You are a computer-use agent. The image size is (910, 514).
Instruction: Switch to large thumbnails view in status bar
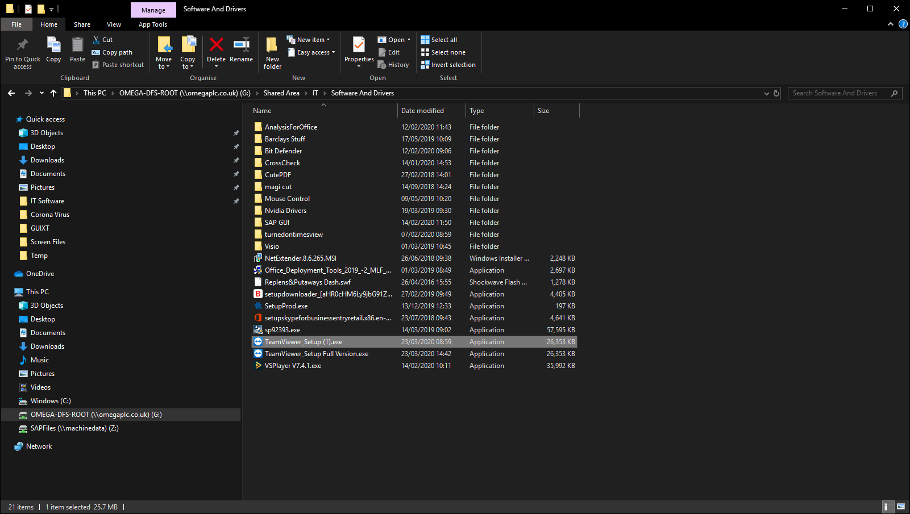point(901,507)
